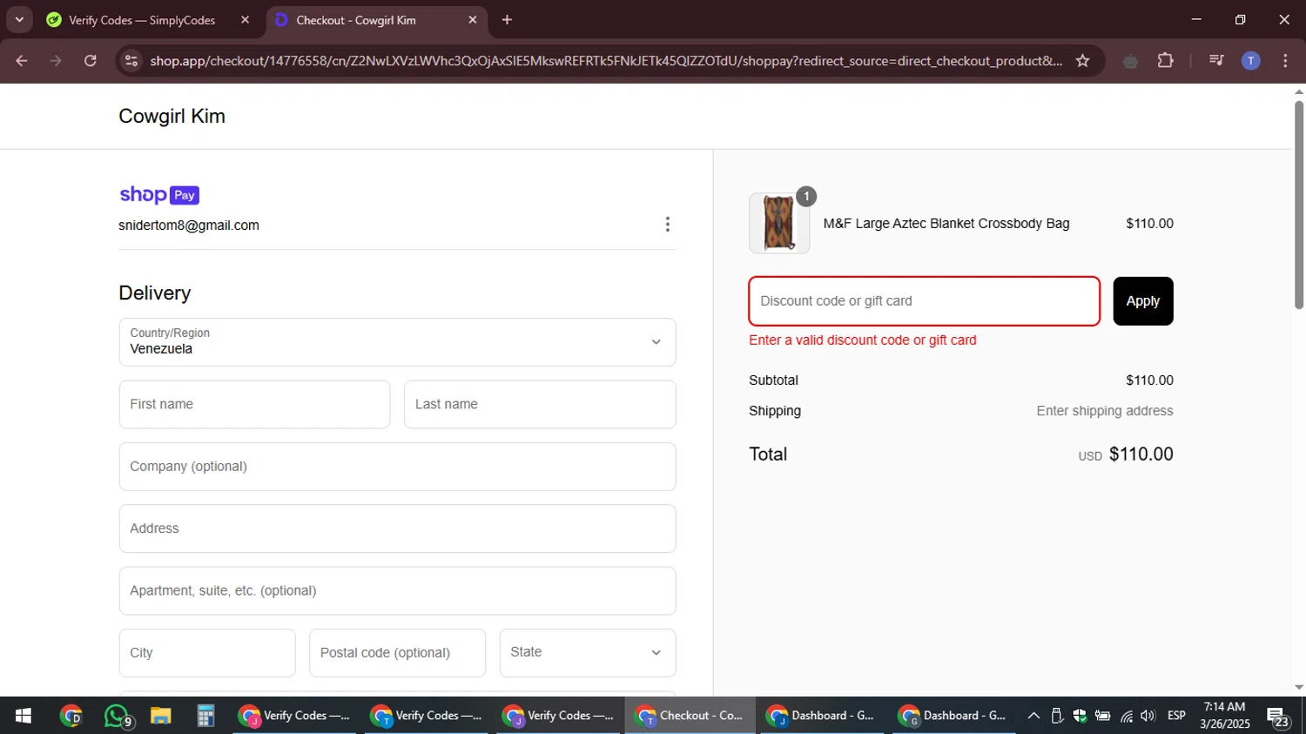Open File Explorer from taskbar

click(161, 716)
